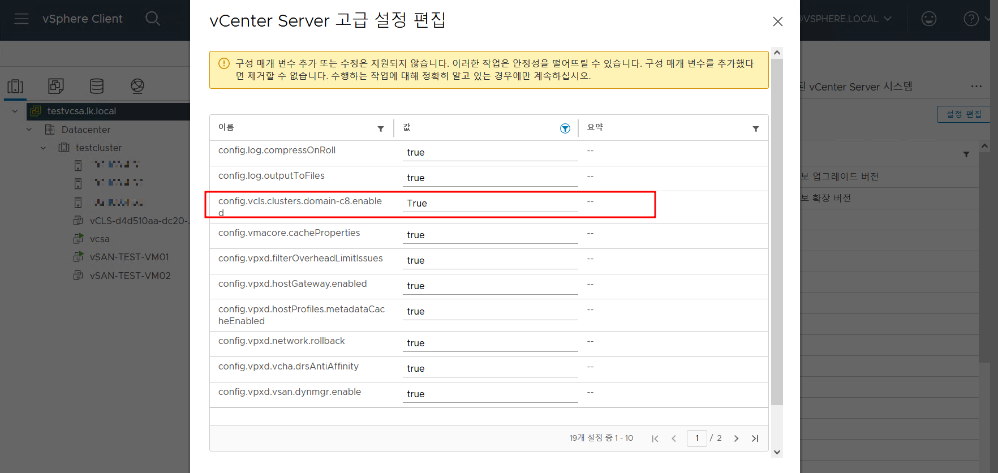Collapse the testcluster tree node
The image size is (998, 473).
(x=43, y=148)
